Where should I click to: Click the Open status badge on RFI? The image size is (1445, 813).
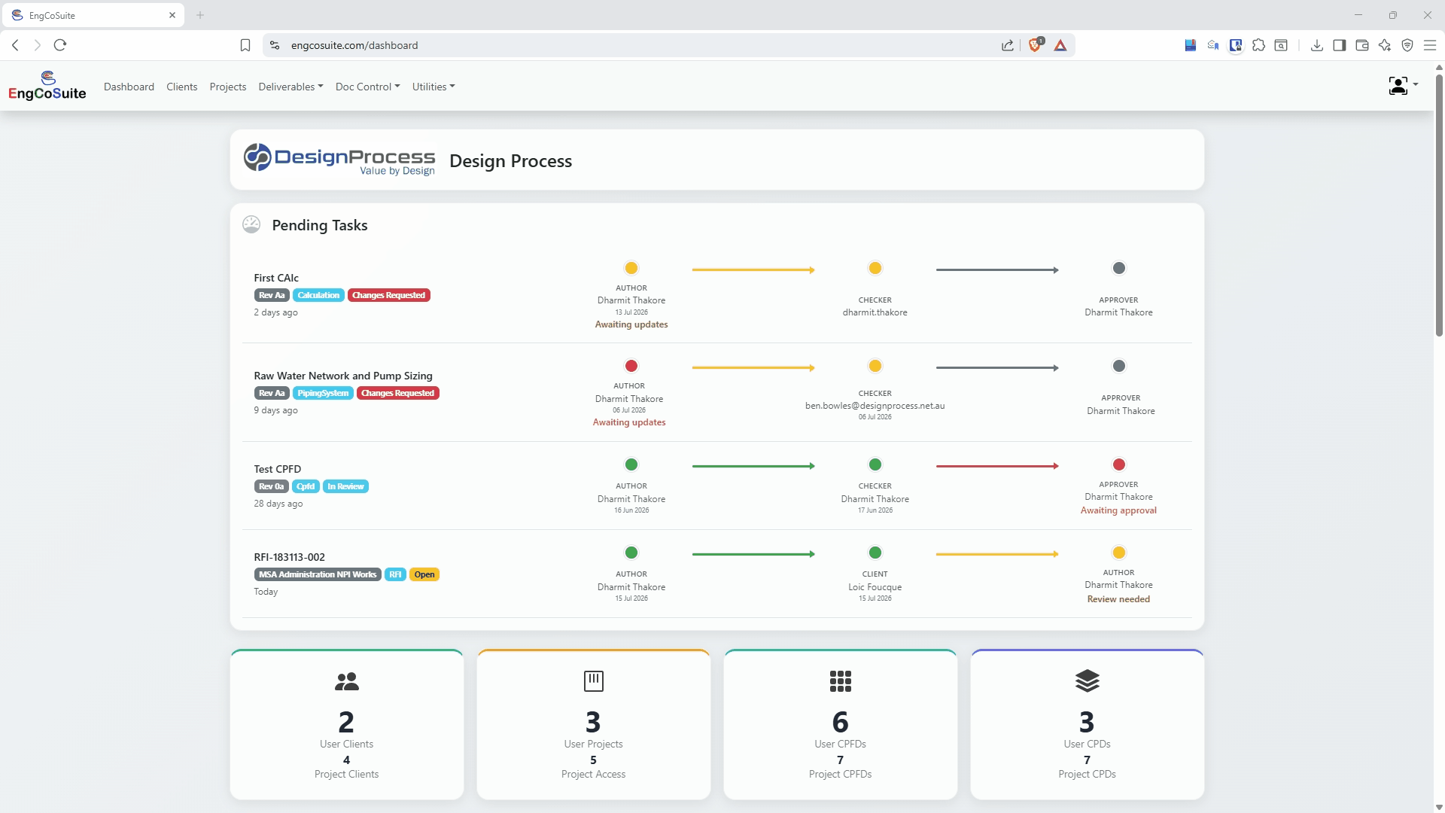tap(424, 574)
